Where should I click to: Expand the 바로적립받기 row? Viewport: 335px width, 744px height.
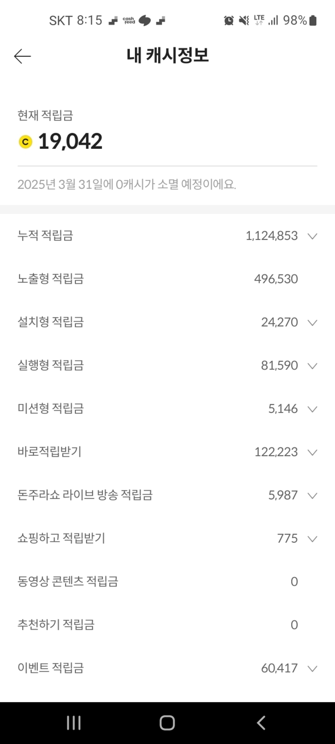click(312, 452)
